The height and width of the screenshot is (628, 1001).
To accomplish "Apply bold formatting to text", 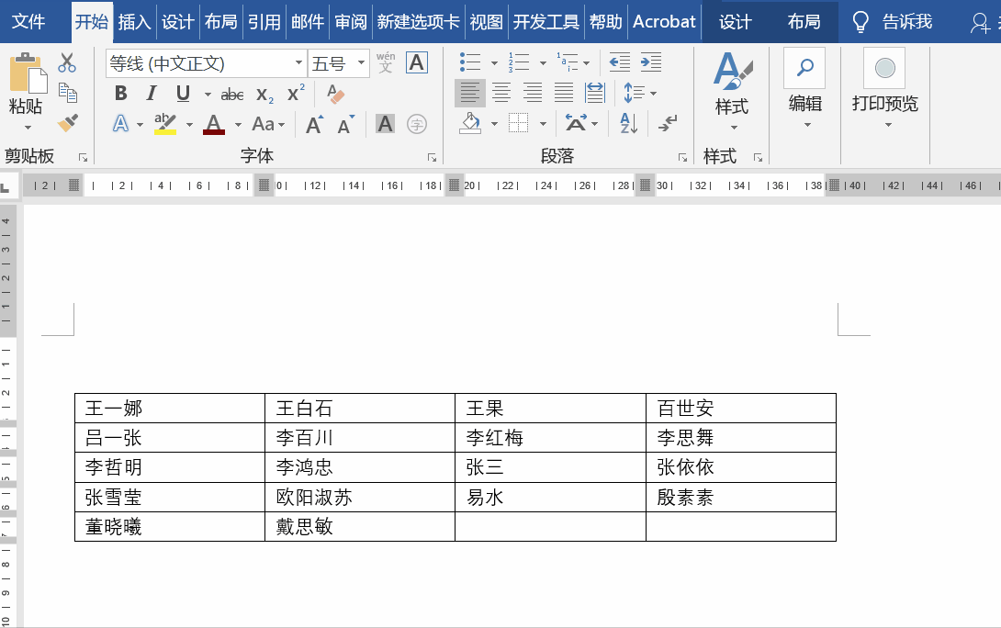I will click(x=120, y=93).
